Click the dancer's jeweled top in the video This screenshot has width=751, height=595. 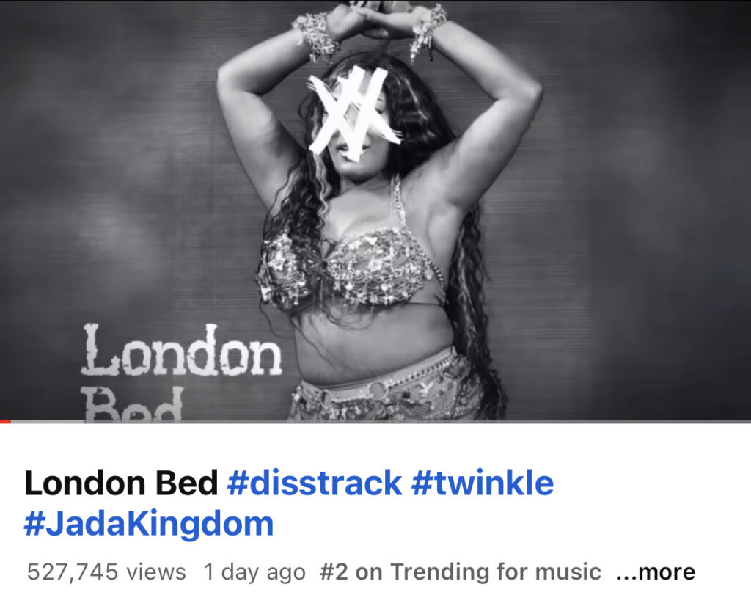[x=350, y=269]
